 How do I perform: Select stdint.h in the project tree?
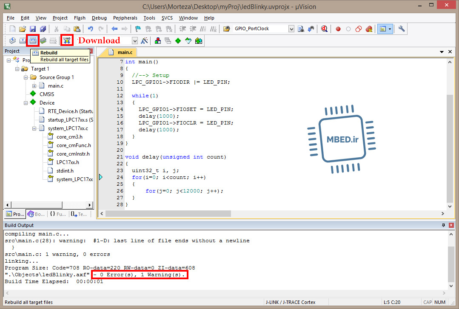[x=65, y=170]
